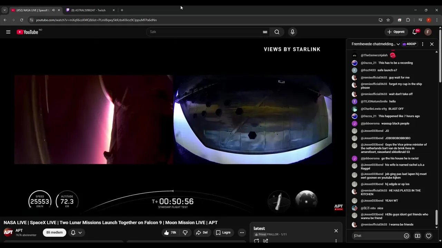Bookmark this page with the star icon
This screenshot has width=442, height=248.
pos(388,20)
